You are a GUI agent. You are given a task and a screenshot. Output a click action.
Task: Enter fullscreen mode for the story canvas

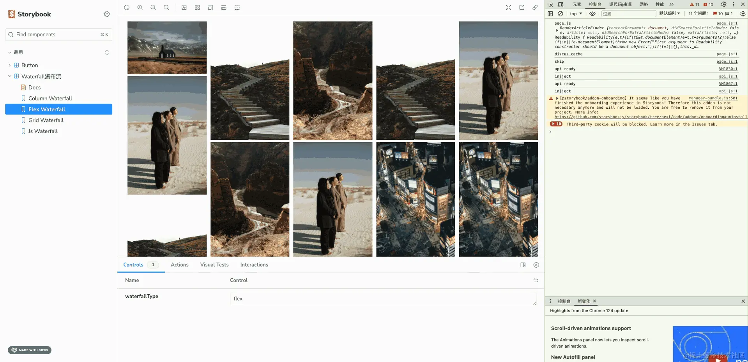coord(508,7)
